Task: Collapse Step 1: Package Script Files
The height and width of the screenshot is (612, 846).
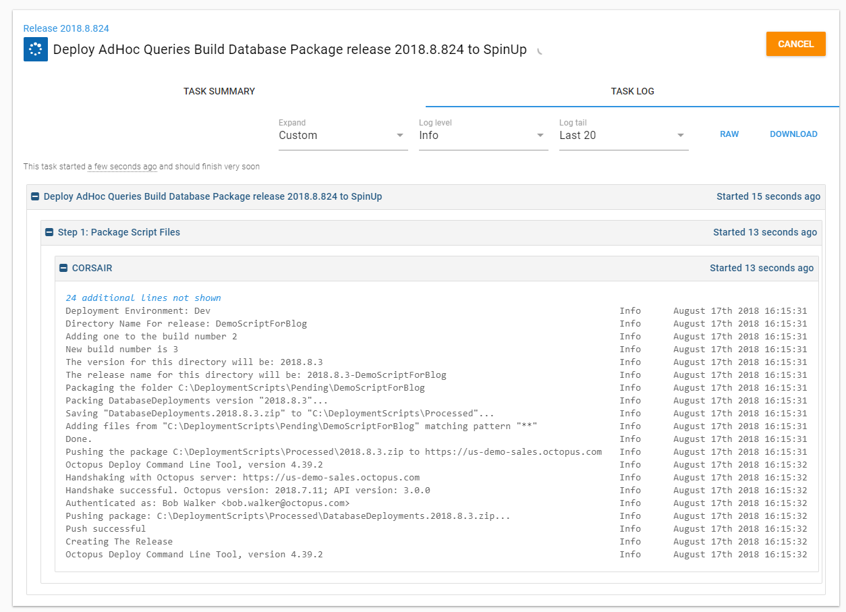Action: (49, 232)
